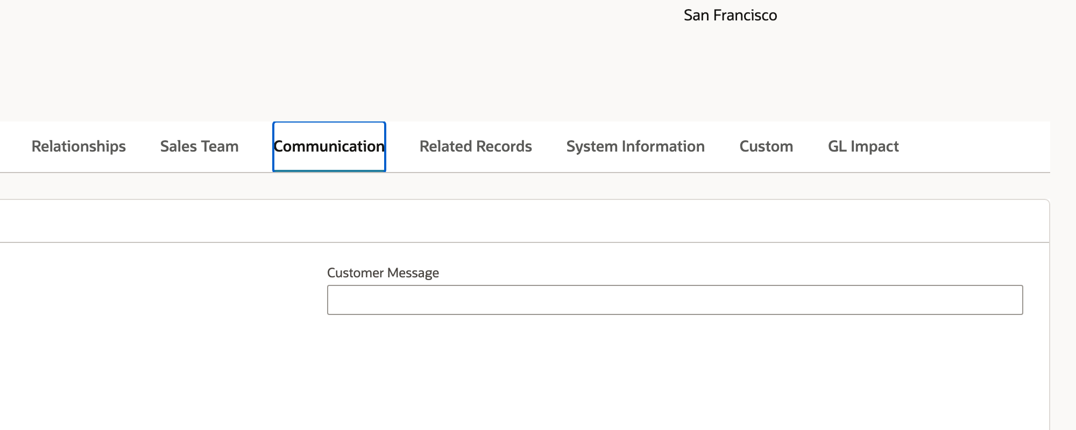Viewport: 1076px width, 430px height.
Task: Click the Customer Message label
Action: click(x=383, y=273)
